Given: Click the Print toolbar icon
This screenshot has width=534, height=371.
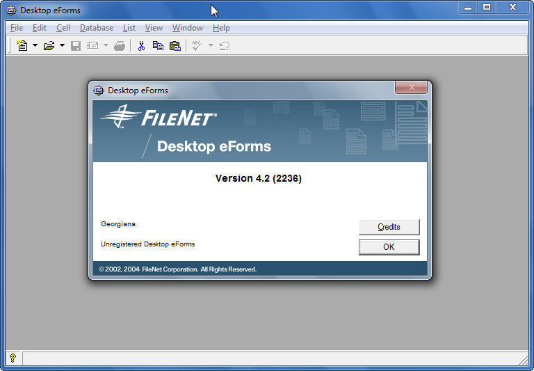Looking at the screenshot, I should point(120,45).
